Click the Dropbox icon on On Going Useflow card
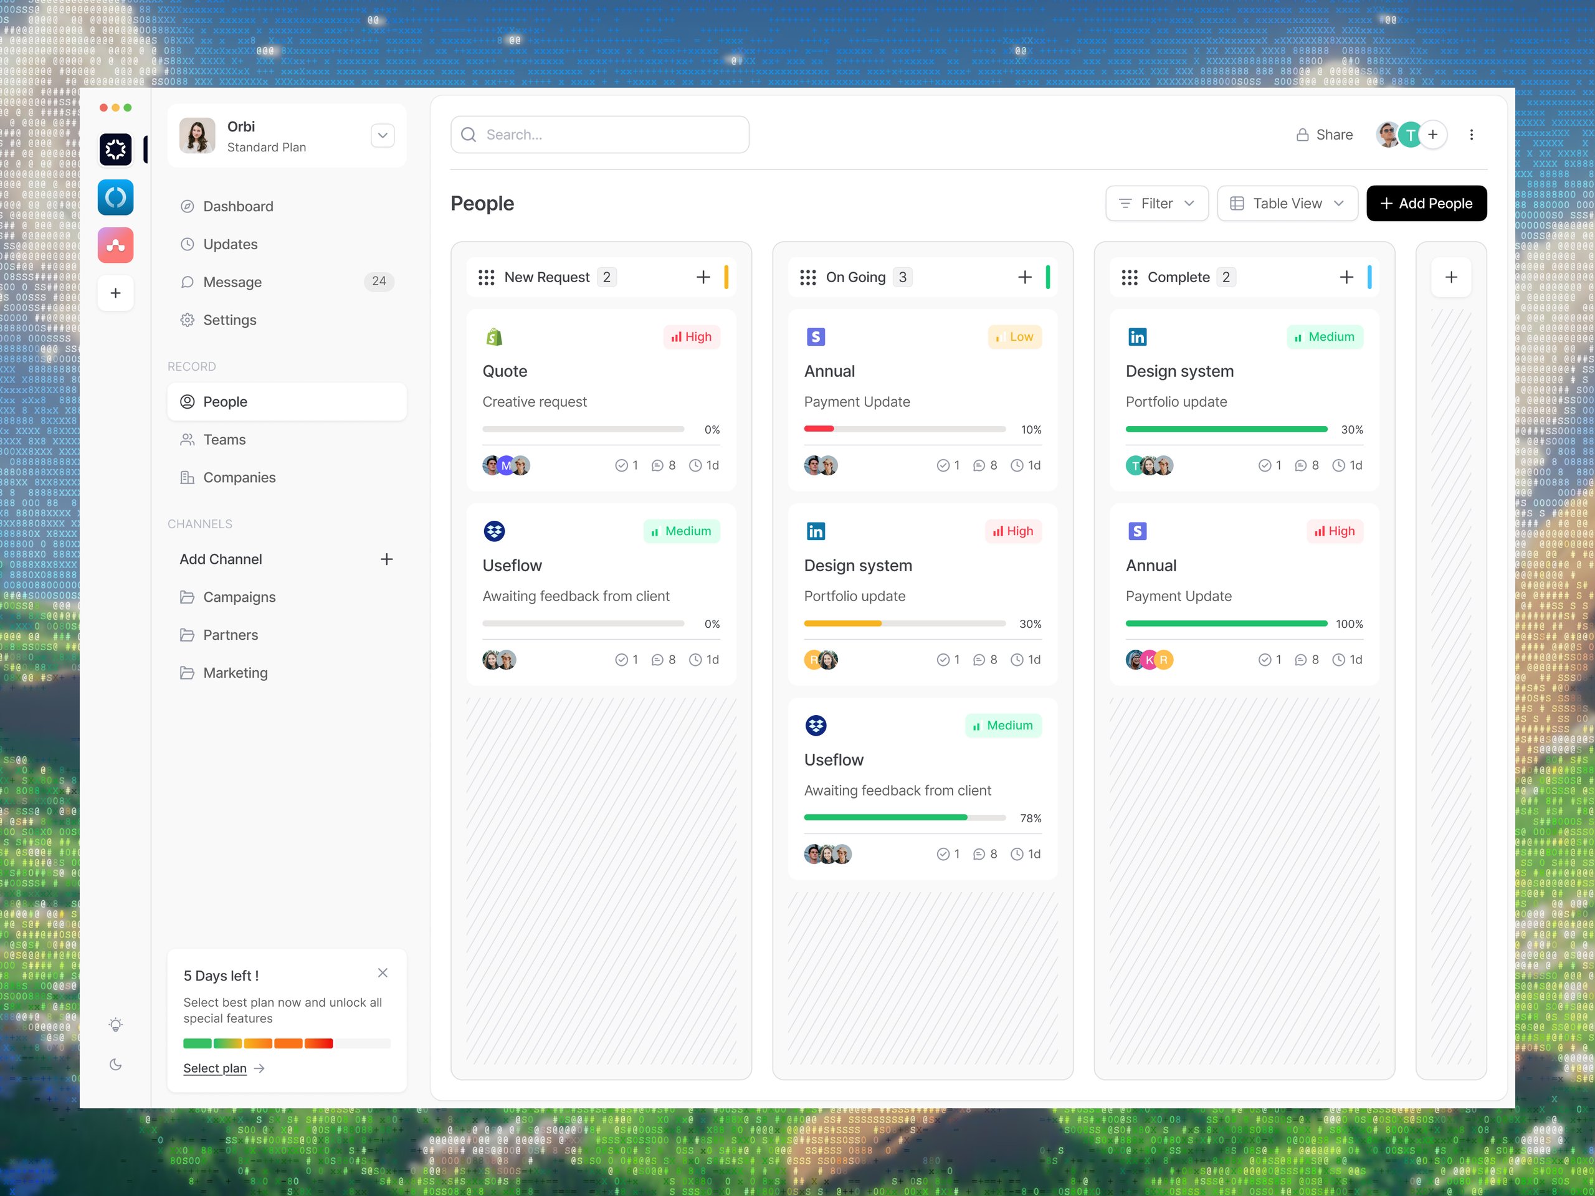1595x1196 pixels. [x=816, y=725]
